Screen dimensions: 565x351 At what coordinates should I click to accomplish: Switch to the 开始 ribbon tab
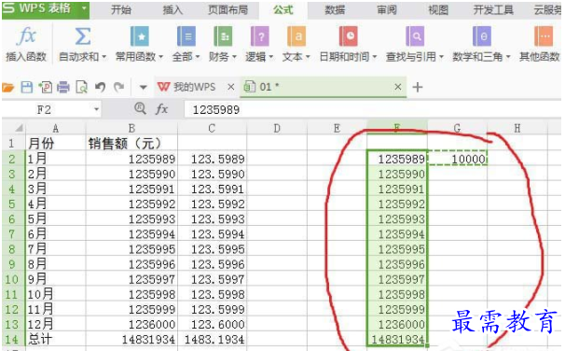(x=120, y=9)
